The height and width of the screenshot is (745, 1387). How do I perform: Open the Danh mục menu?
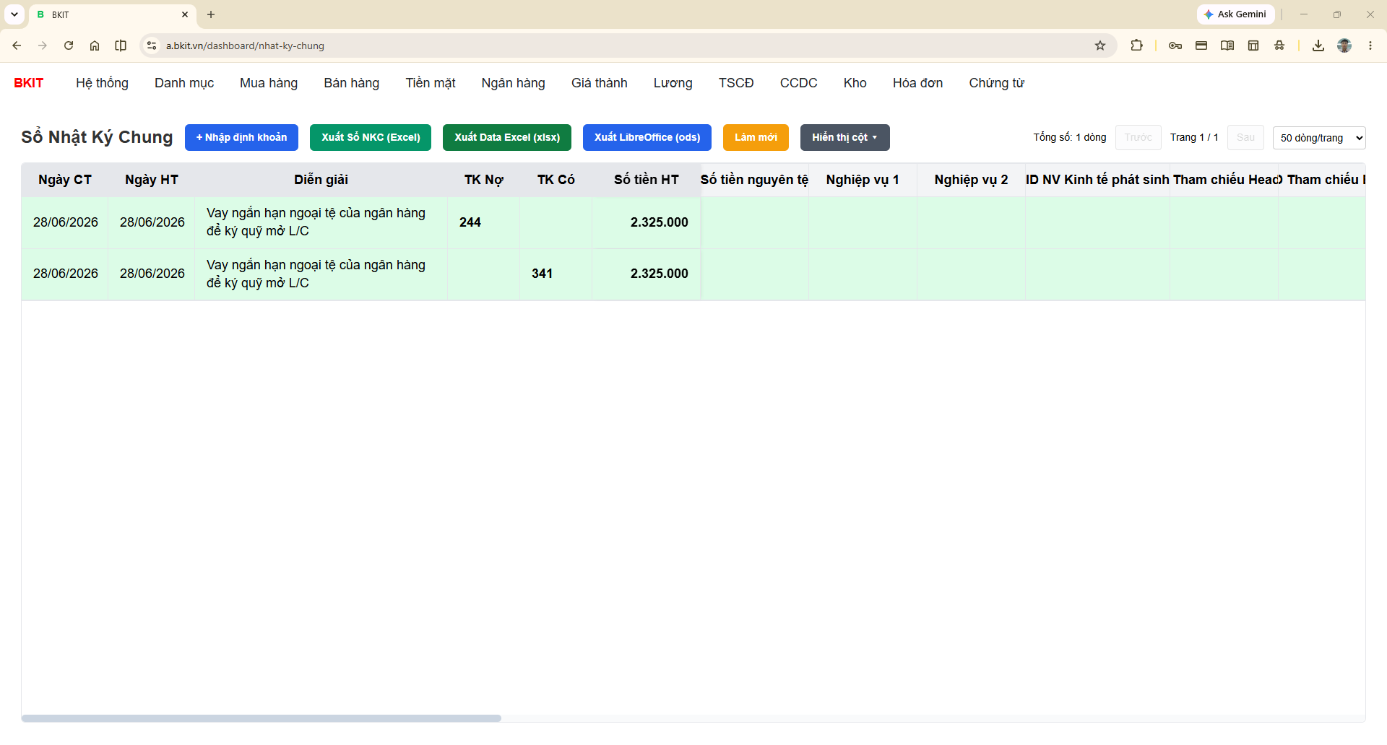184,83
